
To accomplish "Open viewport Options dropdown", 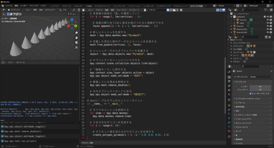I will [x=73, y=14].
